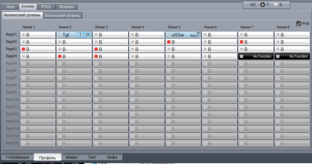312x164 pixels.
Task: Select VC radio option 2
Action: point(276,5)
